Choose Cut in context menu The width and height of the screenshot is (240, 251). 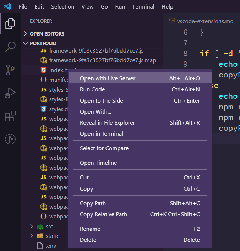[140, 178]
